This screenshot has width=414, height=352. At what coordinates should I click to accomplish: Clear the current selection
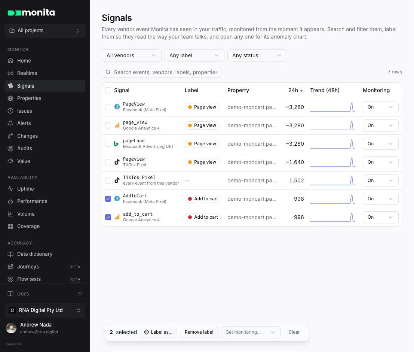point(294,332)
